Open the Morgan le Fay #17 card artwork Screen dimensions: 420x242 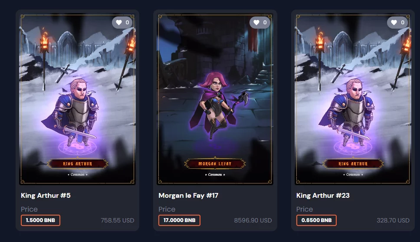tap(215, 99)
